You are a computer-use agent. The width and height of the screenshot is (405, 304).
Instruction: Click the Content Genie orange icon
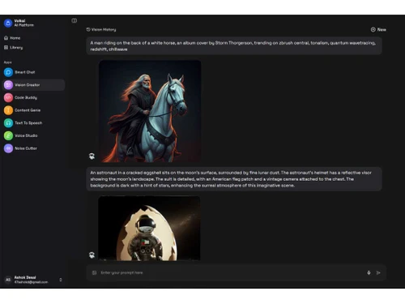[8, 110]
